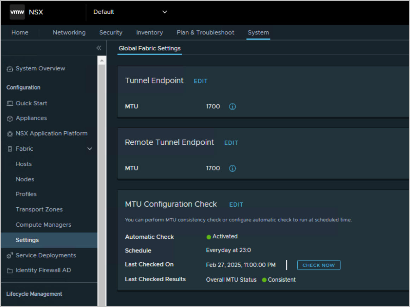Edit the MTU Configuration Check
Image resolution: width=410 pixels, height=307 pixels.
236,205
